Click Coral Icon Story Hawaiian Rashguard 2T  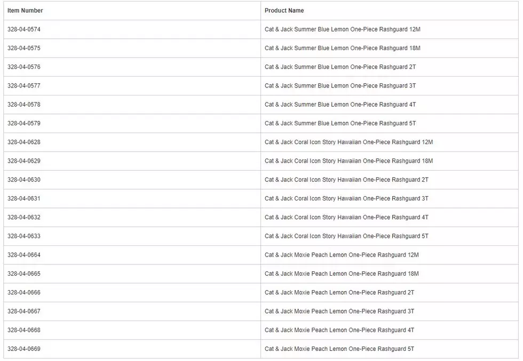(x=346, y=180)
